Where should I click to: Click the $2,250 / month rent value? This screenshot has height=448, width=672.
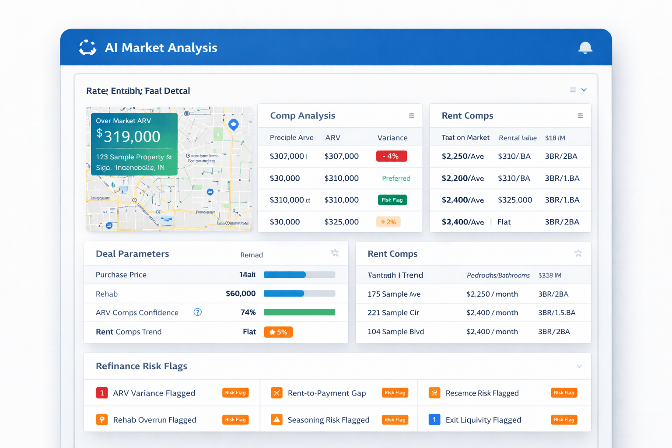pyautogui.click(x=492, y=294)
